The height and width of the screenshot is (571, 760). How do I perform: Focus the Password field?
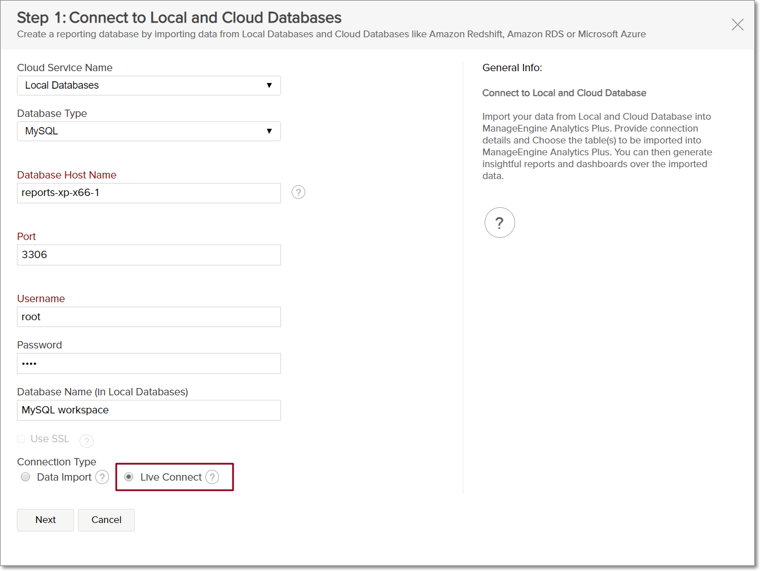[x=149, y=363]
